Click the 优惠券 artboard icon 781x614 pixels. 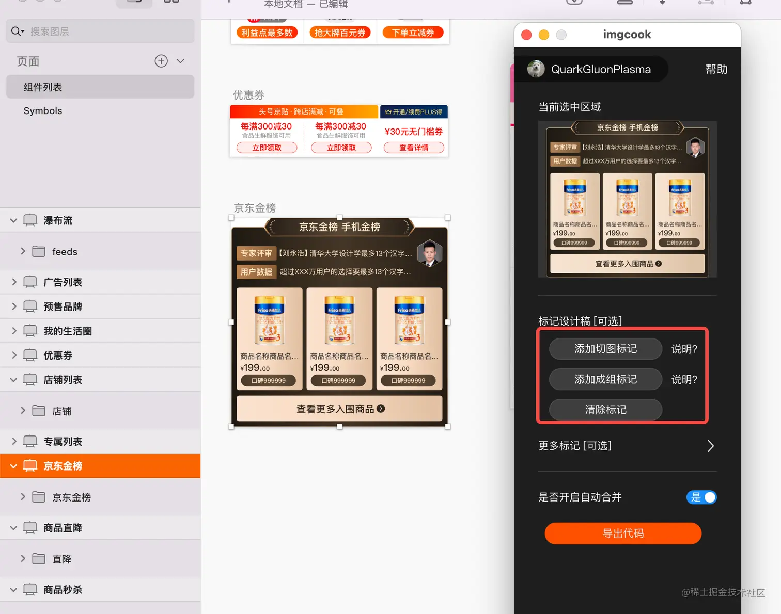coord(30,355)
